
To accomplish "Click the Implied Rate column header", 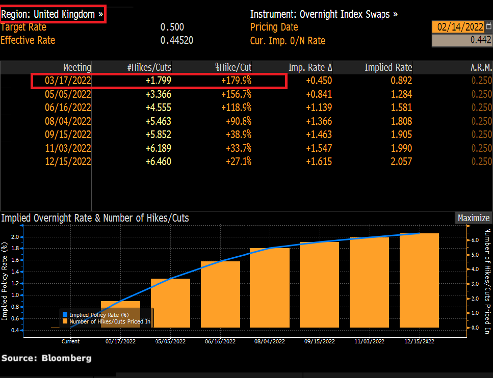I will click(x=388, y=67).
